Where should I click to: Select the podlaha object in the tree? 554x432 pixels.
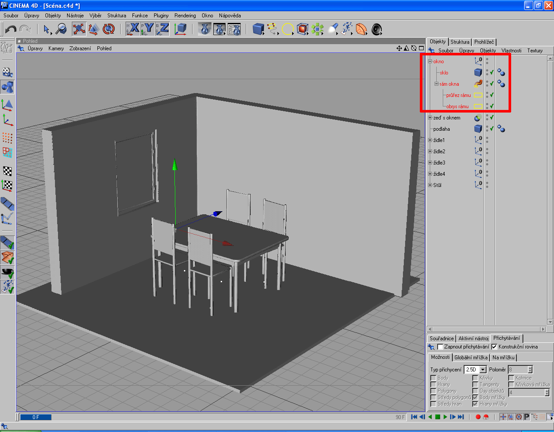pos(441,129)
